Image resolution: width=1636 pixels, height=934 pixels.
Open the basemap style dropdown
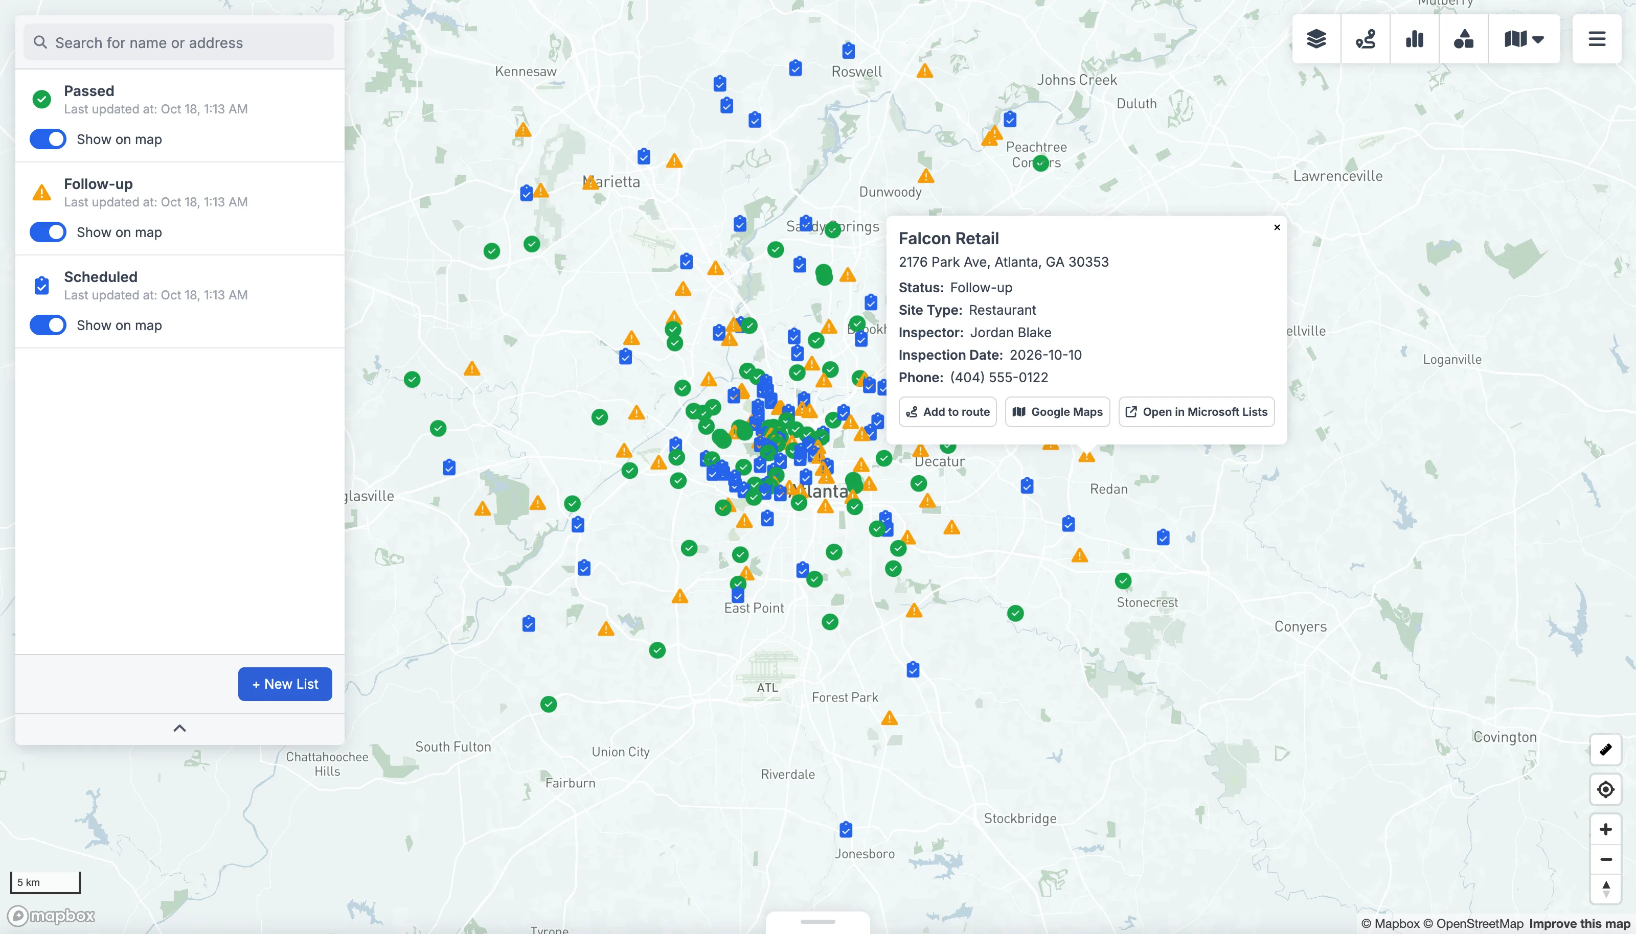[x=1524, y=39]
